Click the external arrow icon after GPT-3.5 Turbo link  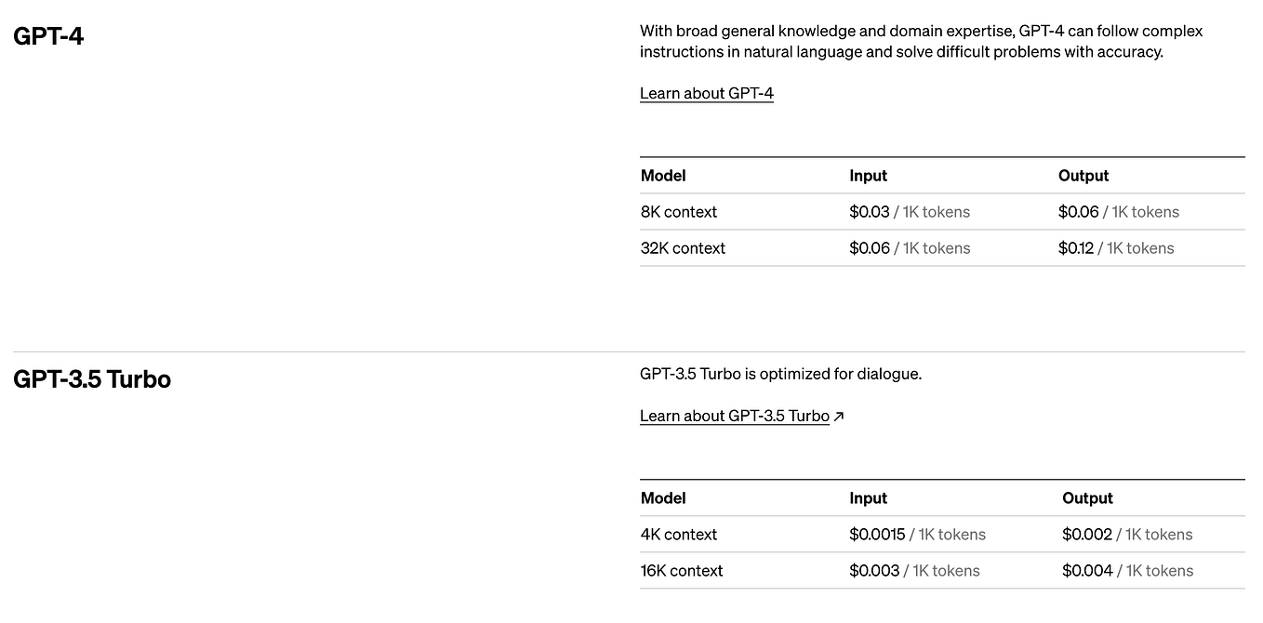coord(839,417)
